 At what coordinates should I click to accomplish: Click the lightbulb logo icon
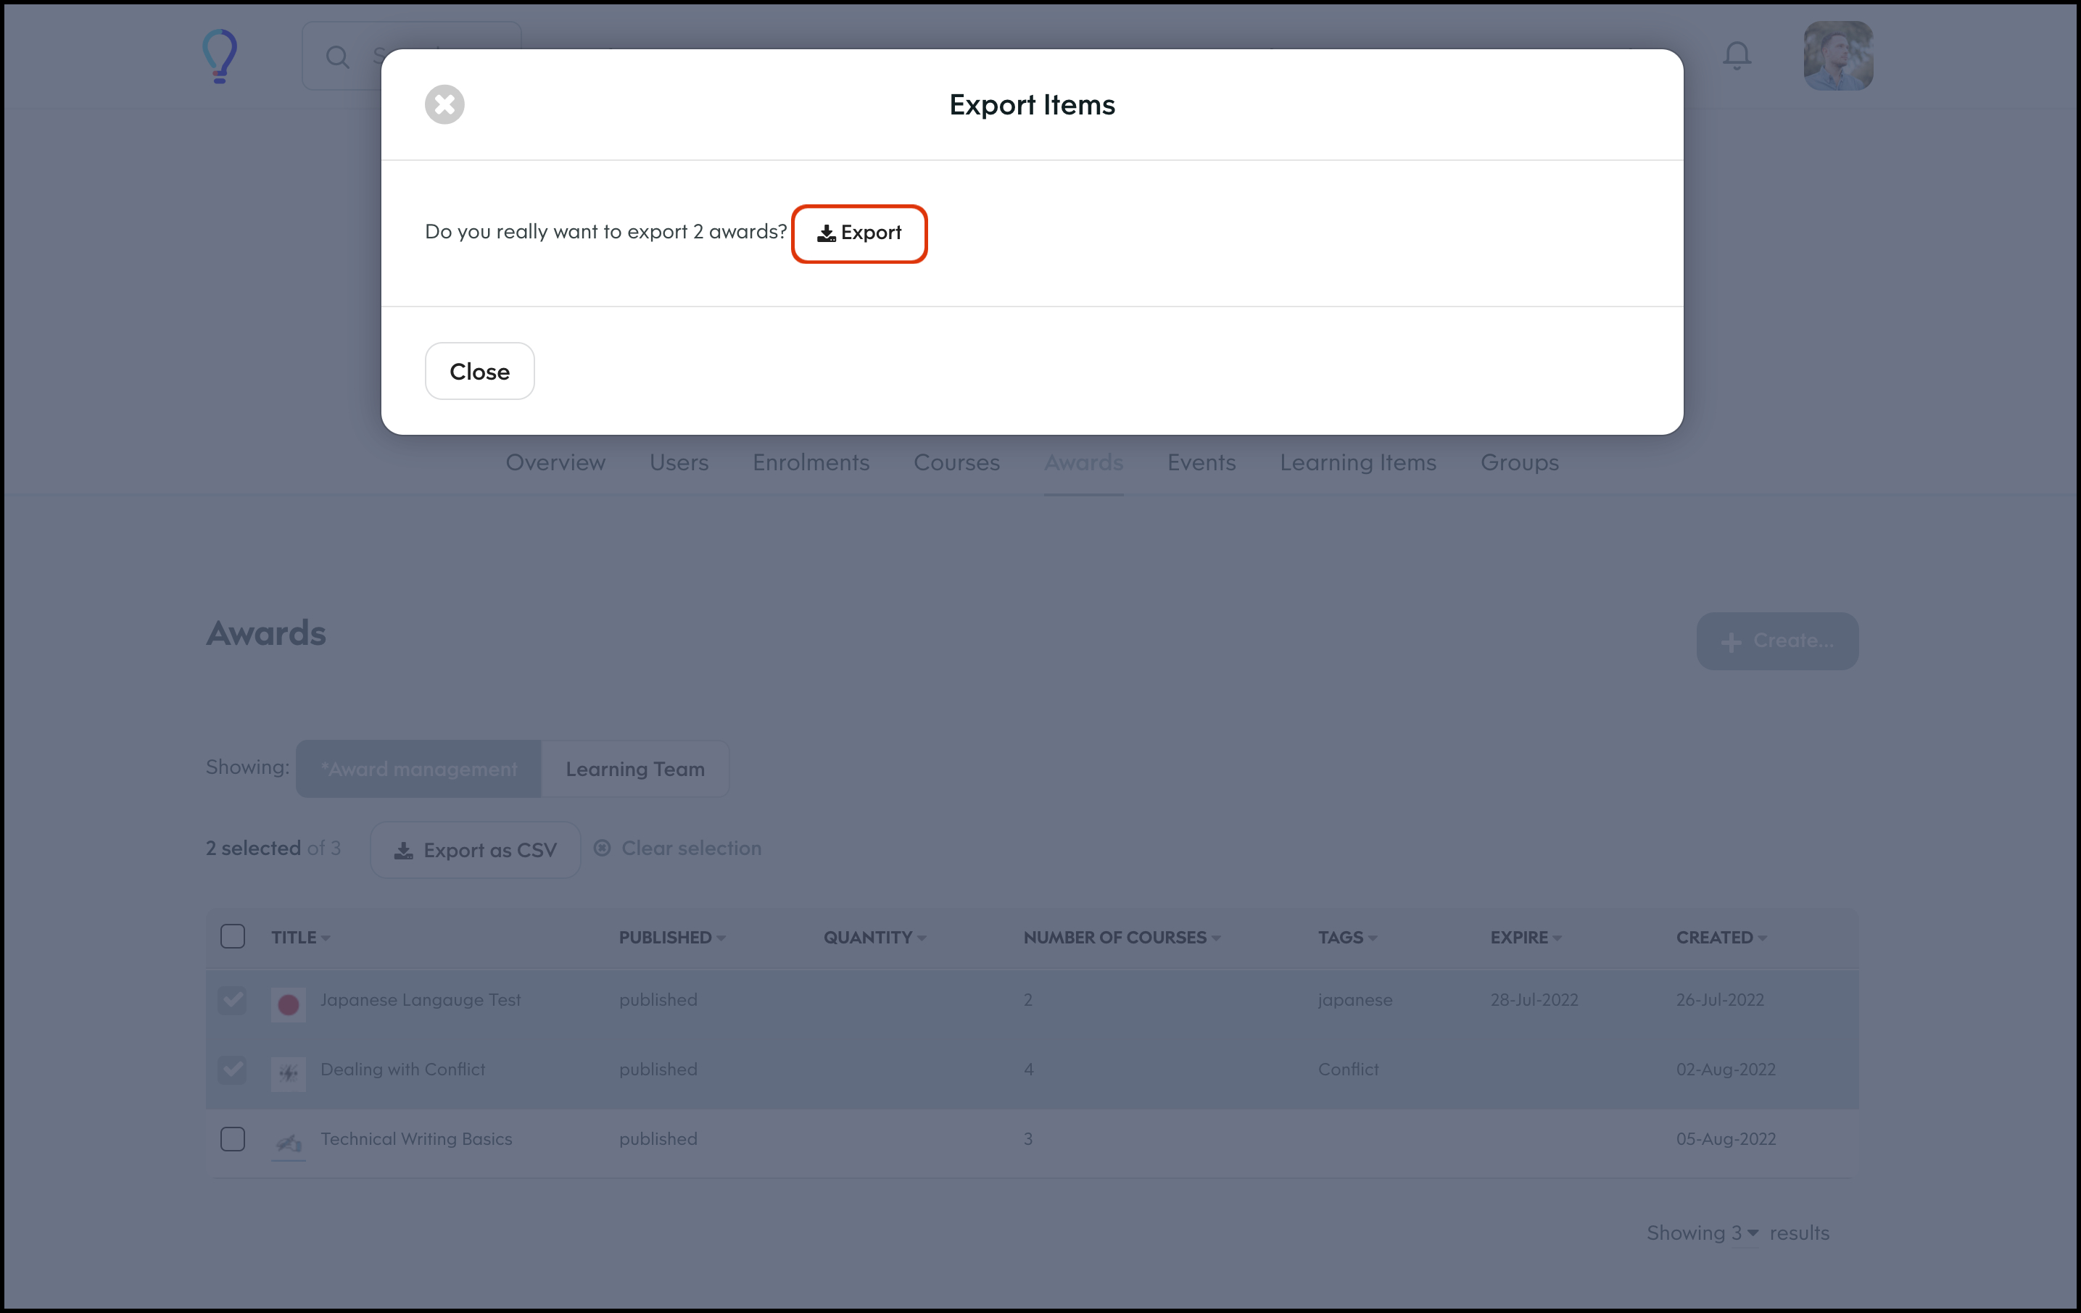point(220,56)
